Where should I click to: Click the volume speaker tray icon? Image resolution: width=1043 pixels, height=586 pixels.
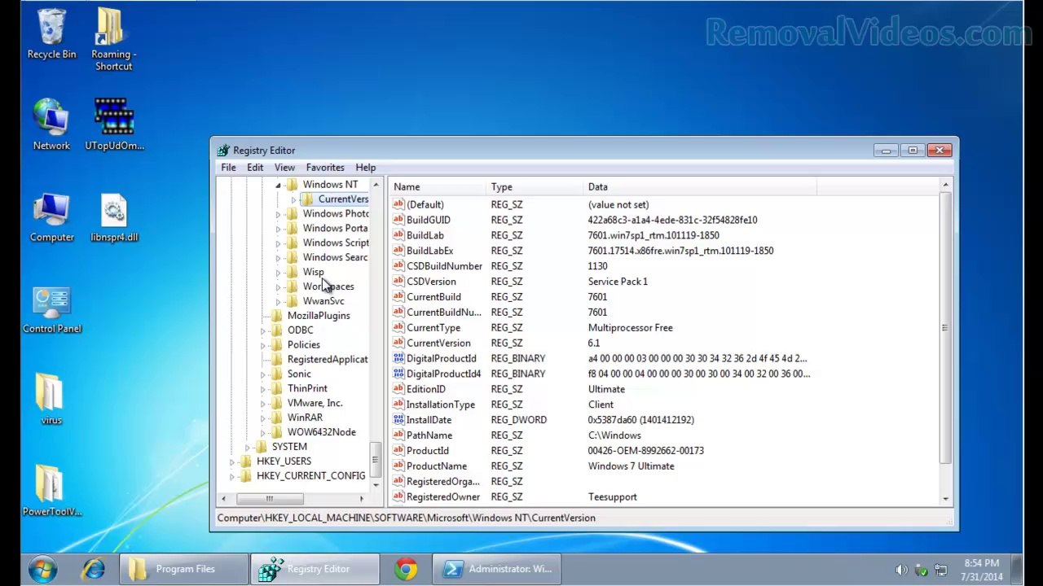tap(901, 570)
